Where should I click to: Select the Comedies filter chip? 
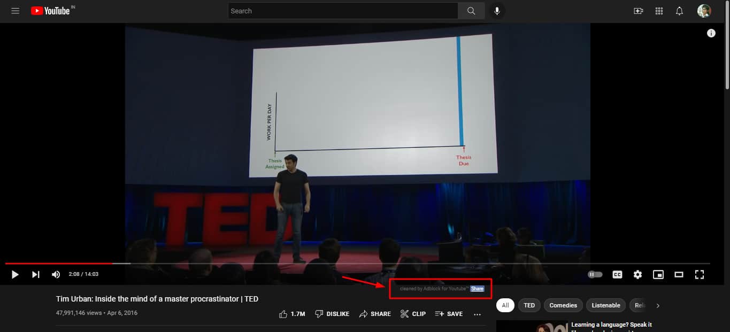point(563,305)
